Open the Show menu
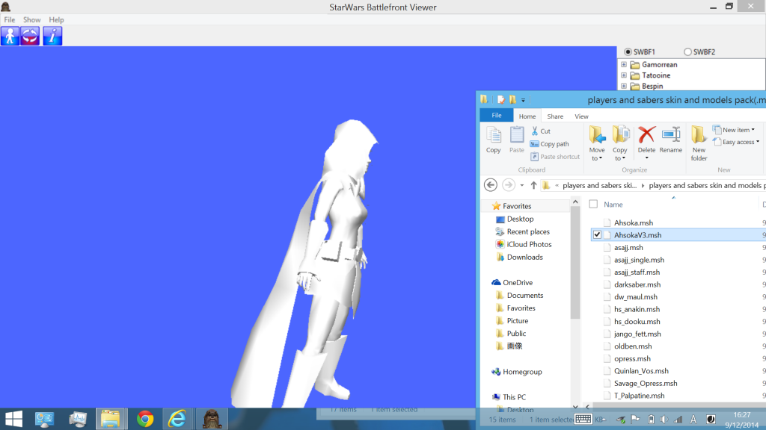Image resolution: width=766 pixels, height=430 pixels. (x=31, y=19)
